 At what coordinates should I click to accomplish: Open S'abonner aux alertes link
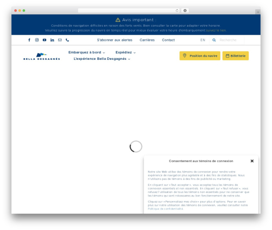click(x=115, y=40)
